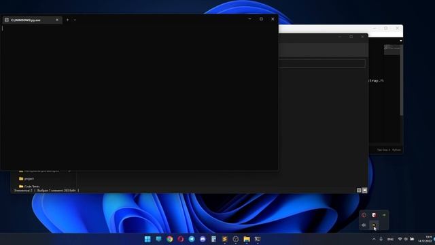Screen dimensions: 435x245
Task: Select the project folder in Explorer's sidebar
Action: pyautogui.click(x=27, y=178)
